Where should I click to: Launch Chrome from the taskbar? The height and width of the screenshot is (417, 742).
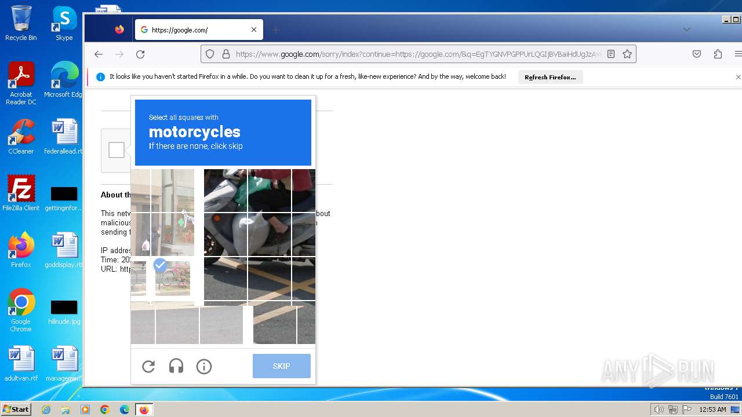pyautogui.click(x=105, y=409)
